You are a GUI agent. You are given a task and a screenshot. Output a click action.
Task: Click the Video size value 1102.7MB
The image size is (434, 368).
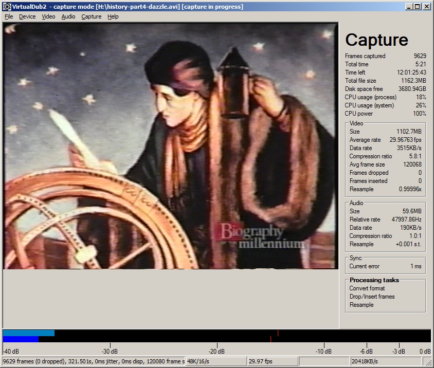pyautogui.click(x=409, y=132)
